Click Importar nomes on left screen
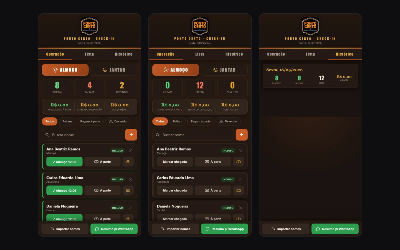 pos(65,229)
